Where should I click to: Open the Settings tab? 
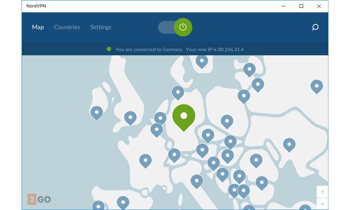101,27
